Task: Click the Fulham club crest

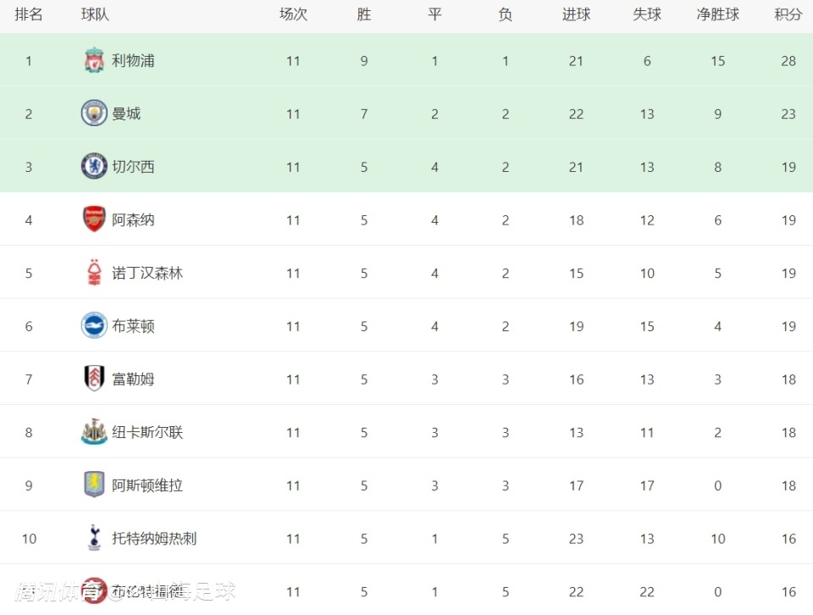Action: 94,379
